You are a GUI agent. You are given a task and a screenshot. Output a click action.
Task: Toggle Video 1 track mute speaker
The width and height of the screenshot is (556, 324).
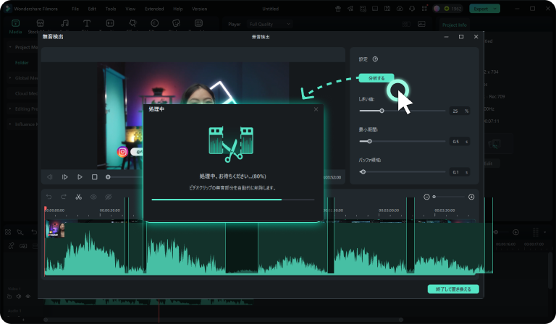pos(19,297)
